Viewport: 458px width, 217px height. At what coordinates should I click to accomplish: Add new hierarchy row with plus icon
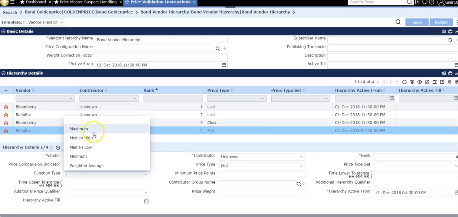coord(6,90)
